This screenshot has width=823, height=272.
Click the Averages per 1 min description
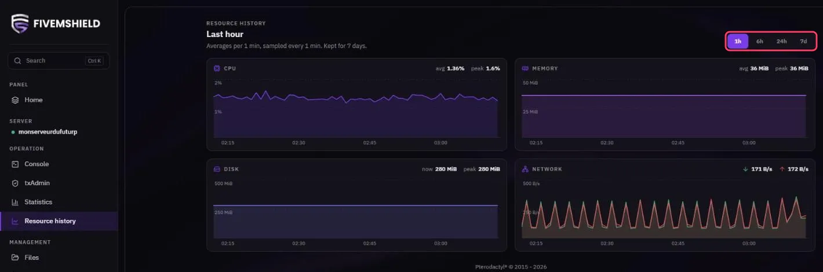point(286,46)
